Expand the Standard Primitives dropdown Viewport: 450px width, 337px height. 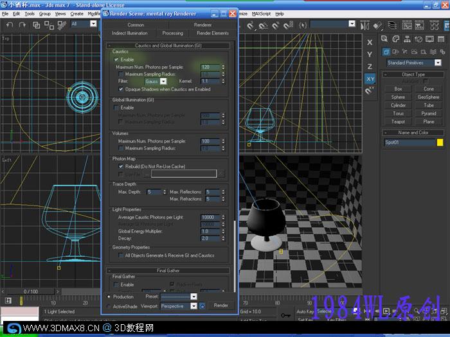pos(438,63)
